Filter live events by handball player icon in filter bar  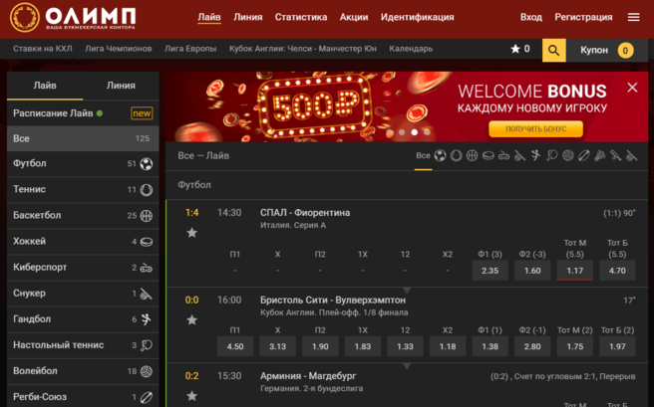pyautogui.click(x=536, y=155)
